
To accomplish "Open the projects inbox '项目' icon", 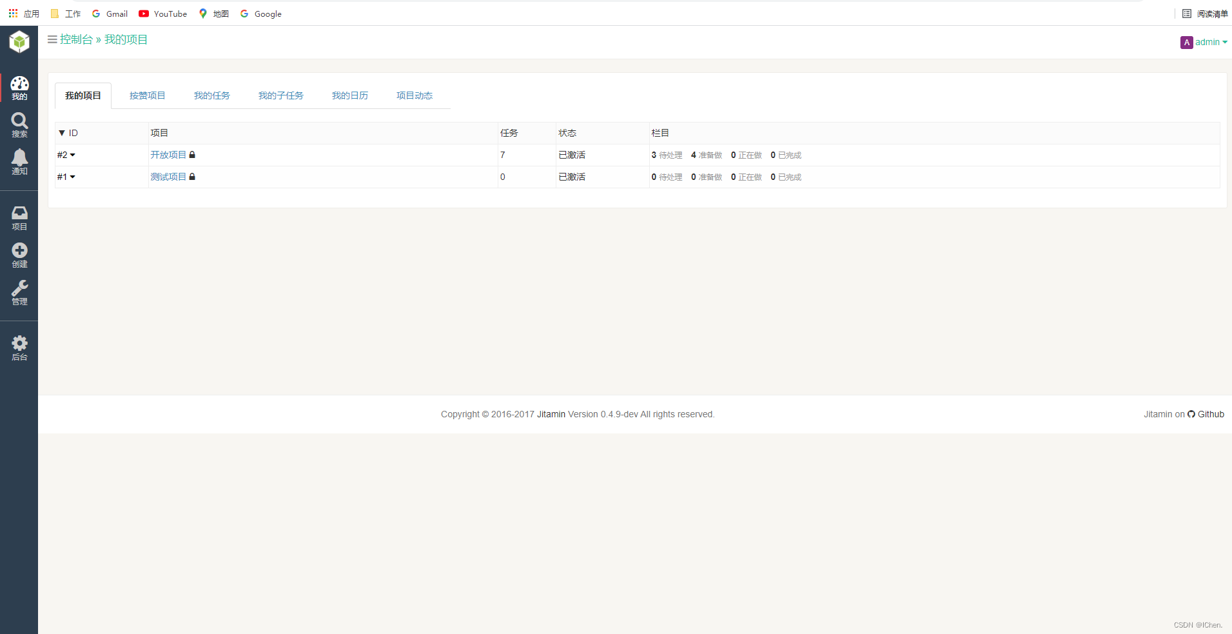I will click(19, 218).
